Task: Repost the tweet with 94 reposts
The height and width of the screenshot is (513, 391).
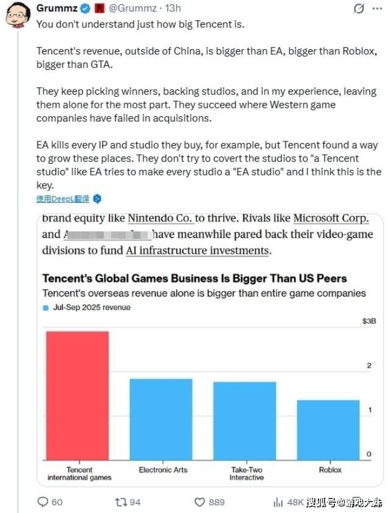Action: coord(121,502)
